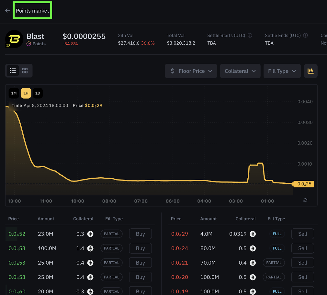Buy the 100.0M offer
The width and height of the screenshot is (327, 295).
point(141,248)
